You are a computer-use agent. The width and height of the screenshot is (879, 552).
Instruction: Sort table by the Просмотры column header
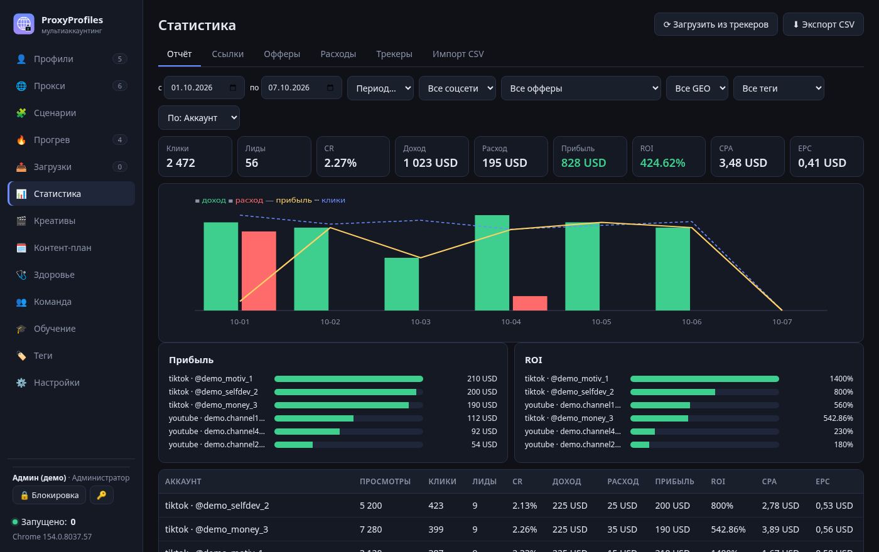[385, 481]
